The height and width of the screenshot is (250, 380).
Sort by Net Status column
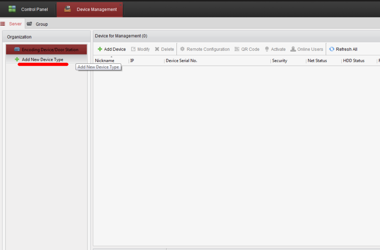(x=317, y=61)
